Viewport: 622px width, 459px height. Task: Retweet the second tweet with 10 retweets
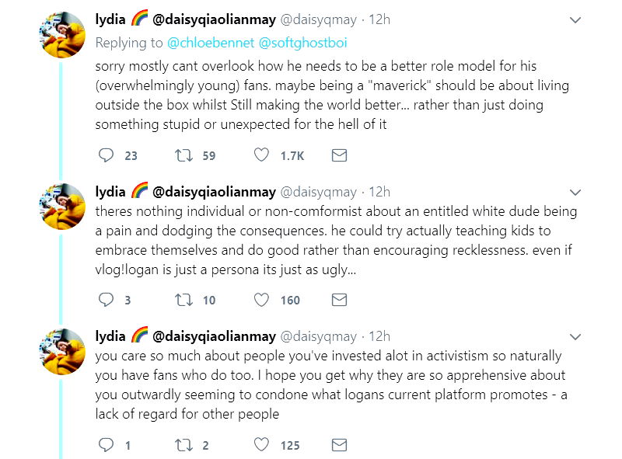coord(184,300)
